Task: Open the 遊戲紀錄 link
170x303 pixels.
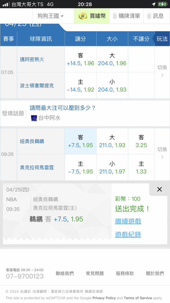Action: click(128, 235)
